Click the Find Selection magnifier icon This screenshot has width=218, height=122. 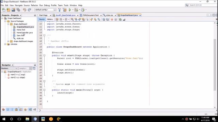click(x=72, y=20)
